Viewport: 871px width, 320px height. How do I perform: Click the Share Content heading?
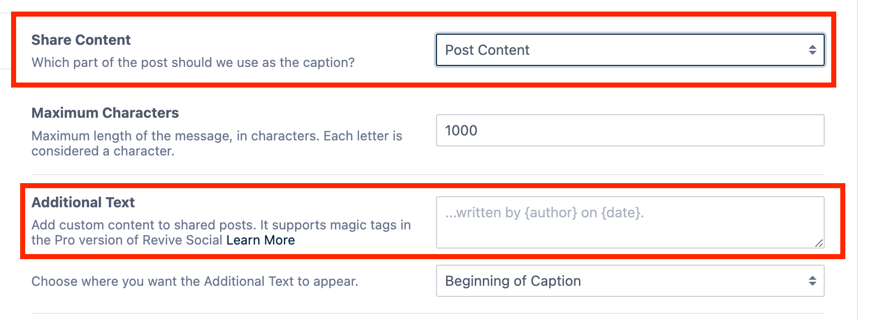tap(81, 40)
